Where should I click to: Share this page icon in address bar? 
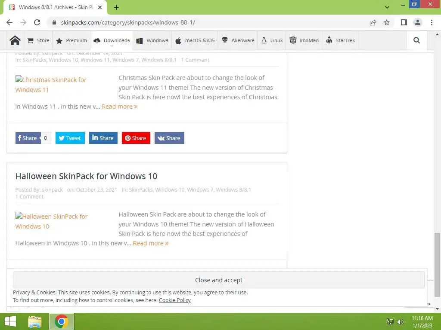click(x=373, y=22)
